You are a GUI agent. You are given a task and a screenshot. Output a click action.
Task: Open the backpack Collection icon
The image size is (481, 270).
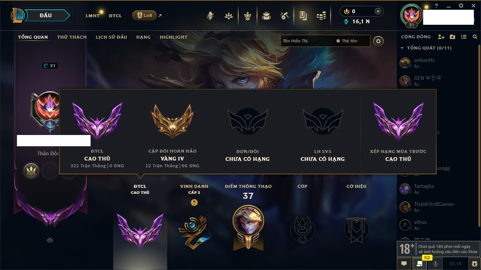(x=266, y=16)
